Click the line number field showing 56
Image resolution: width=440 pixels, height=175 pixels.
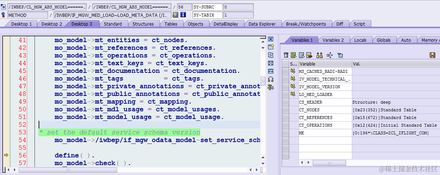[184, 7]
